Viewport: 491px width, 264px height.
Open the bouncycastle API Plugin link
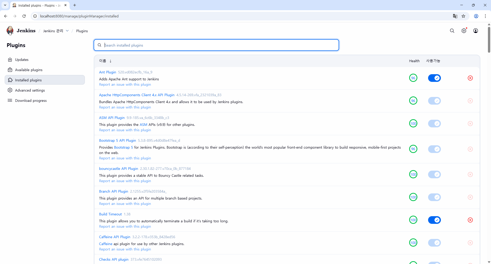click(x=118, y=169)
